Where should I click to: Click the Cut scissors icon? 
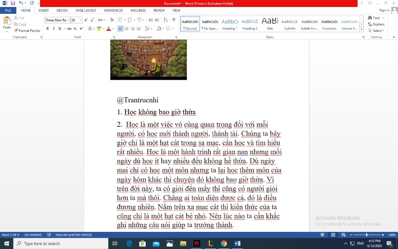click(x=16, y=18)
